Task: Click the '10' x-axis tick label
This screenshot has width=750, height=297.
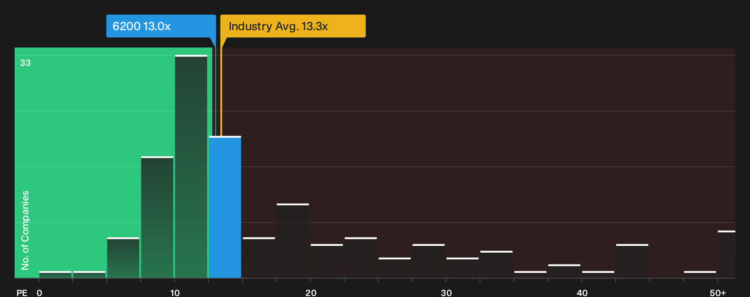Action: (175, 293)
